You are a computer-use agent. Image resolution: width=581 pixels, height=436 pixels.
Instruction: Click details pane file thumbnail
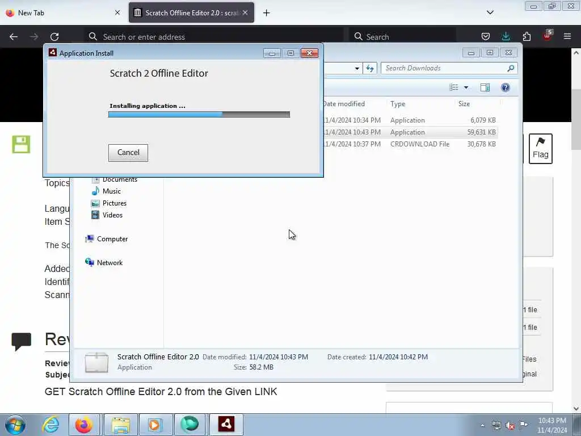click(x=96, y=362)
